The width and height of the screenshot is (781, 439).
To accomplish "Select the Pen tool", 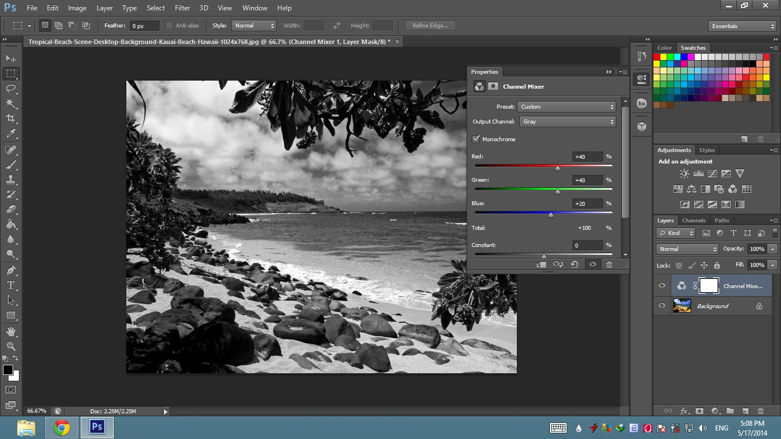I will point(11,270).
